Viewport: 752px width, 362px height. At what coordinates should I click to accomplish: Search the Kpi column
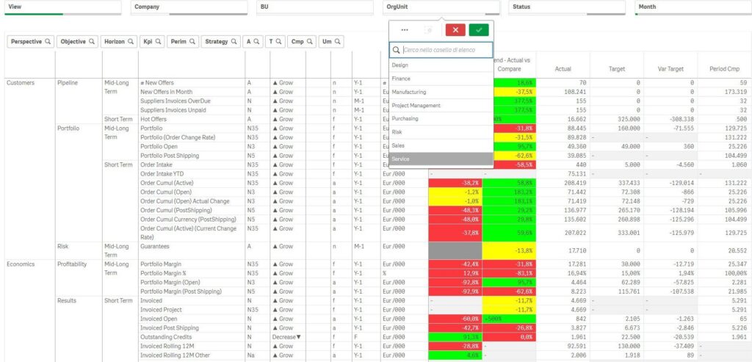tap(152, 42)
